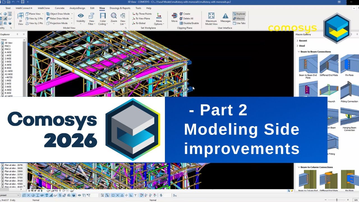Click the redo arrow in title bar
This screenshot has width=359, height=202.
click(x=17, y=2)
